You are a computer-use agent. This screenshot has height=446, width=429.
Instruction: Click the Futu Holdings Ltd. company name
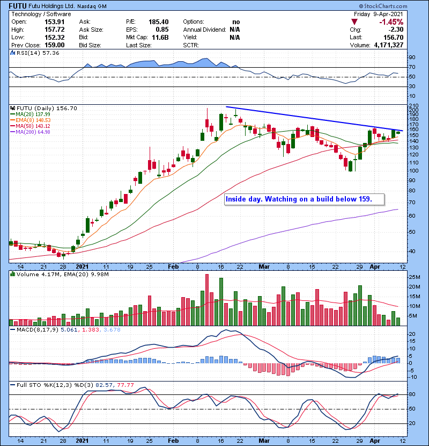click(52, 6)
